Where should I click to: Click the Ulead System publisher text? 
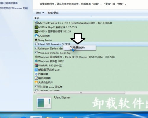(x=63, y=97)
